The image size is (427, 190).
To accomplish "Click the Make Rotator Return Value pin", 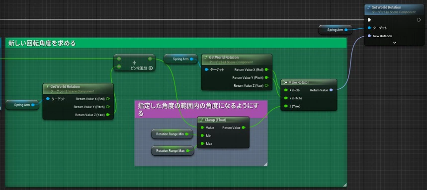I will point(331,90).
